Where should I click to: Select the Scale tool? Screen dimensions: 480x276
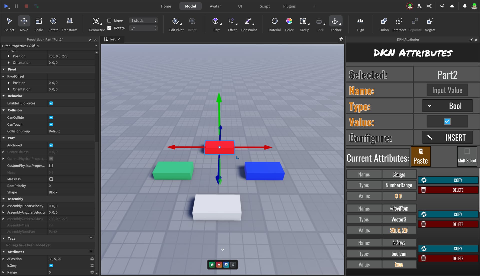coord(38,24)
